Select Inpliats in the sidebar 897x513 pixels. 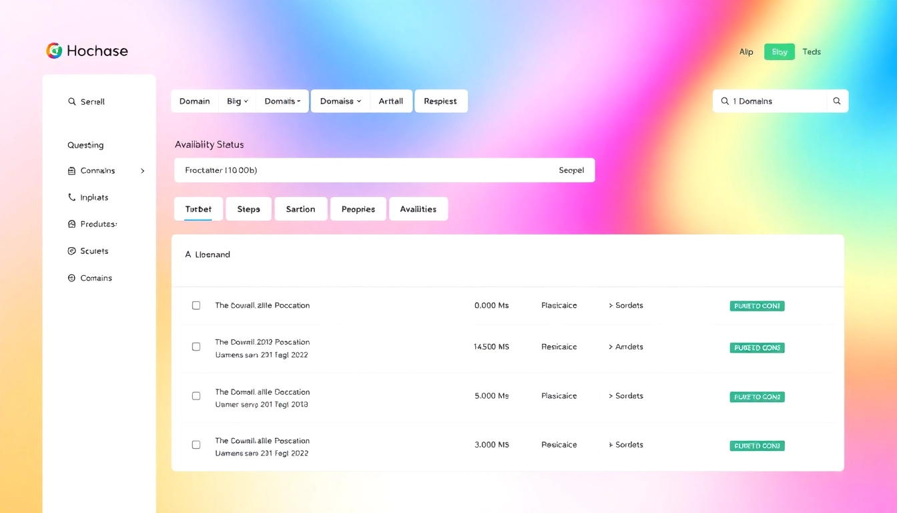coord(93,197)
